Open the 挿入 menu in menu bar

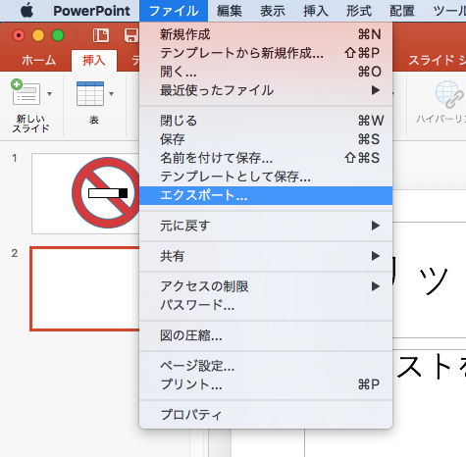point(316,11)
